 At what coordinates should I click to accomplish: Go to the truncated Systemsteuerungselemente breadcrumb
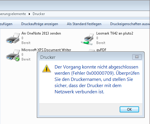coord(13,14)
